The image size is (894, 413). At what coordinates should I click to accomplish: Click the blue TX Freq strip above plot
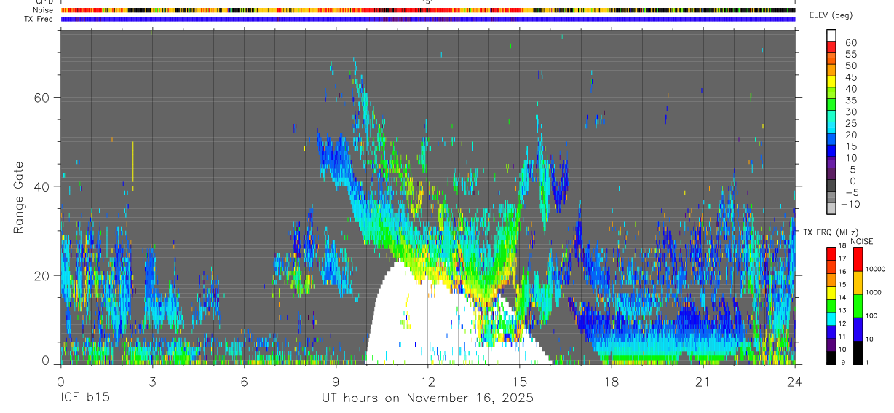click(x=428, y=19)
